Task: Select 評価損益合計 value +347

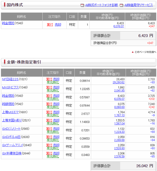Action: coord(150,43)
